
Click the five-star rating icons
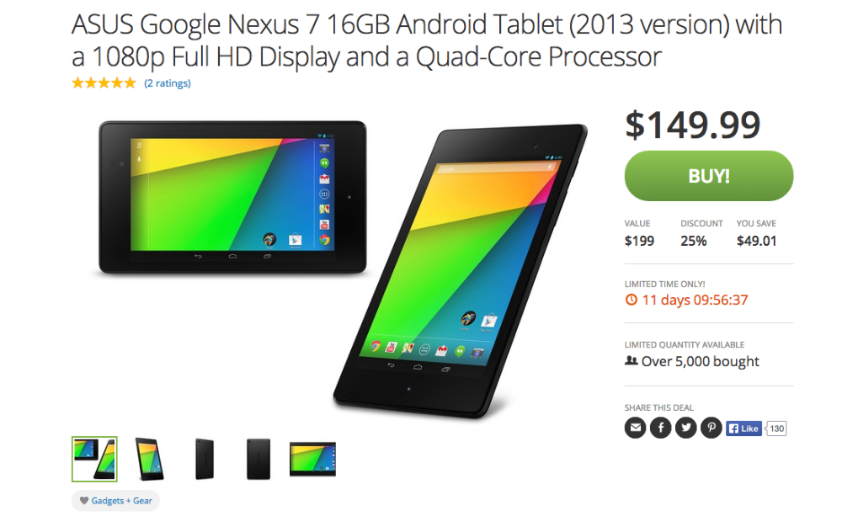tap(104, 82)
